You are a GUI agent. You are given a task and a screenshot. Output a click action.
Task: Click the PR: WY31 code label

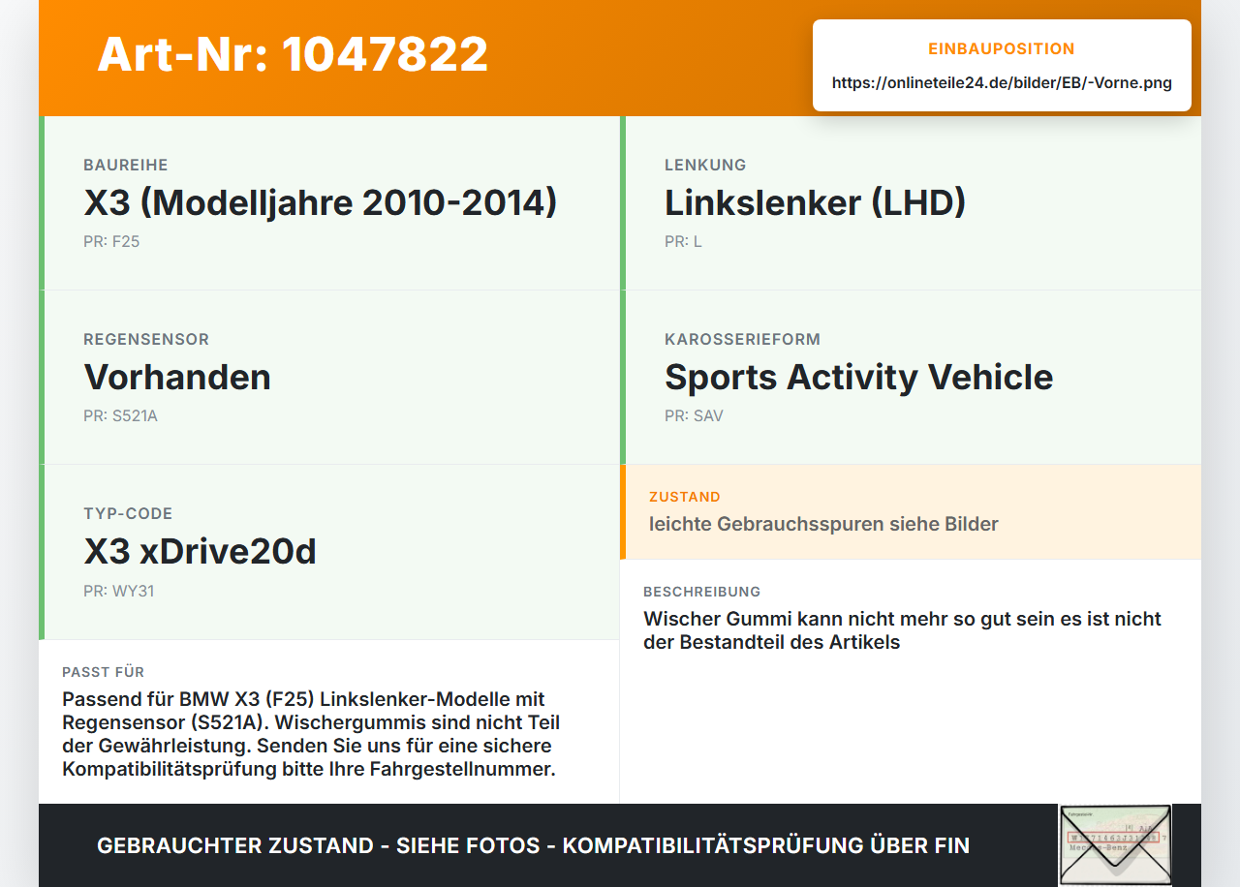coord(118,591)
